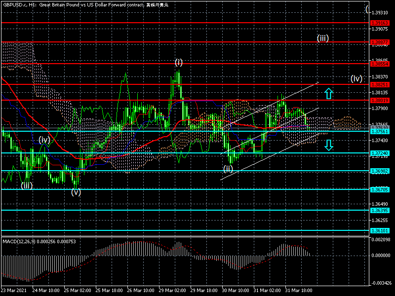Select the wave (i) label at the peak

pyautogui.click(x=178, y=62)
